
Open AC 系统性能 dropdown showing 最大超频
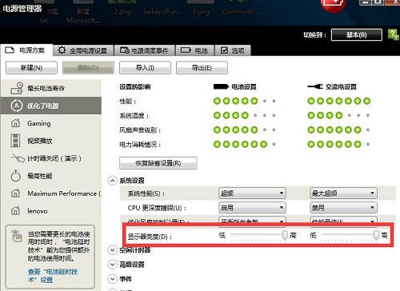coord(343,193)
